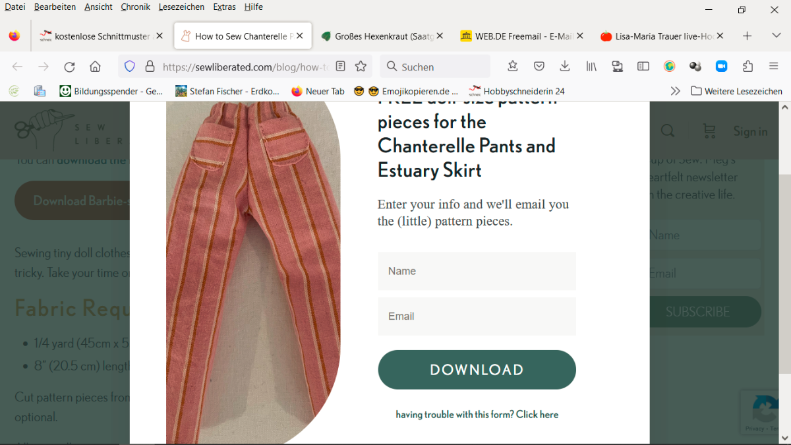The image size is (791, 445).
Task: Toggle the sidebar view icon
Action: click(643, 67)
